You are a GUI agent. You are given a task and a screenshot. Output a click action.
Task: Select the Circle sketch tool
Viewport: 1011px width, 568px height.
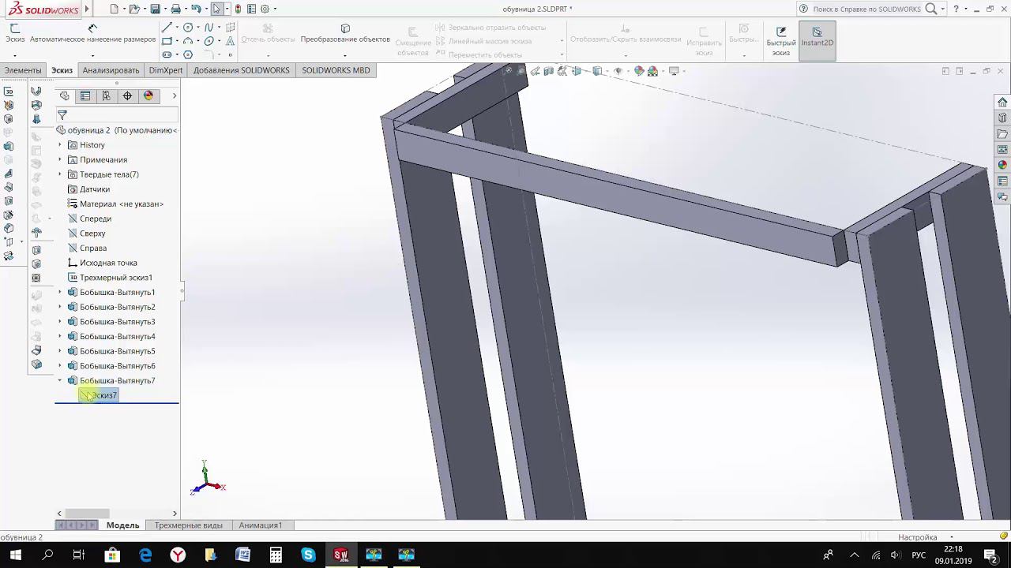point(188,27)
